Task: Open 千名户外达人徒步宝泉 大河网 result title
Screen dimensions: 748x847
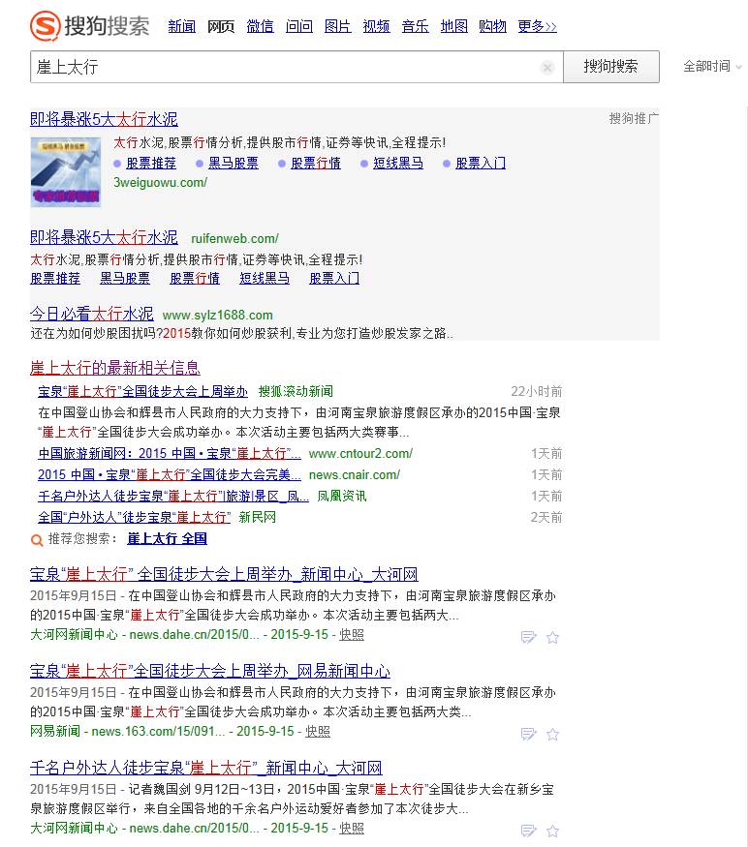Action: (206, 768)
